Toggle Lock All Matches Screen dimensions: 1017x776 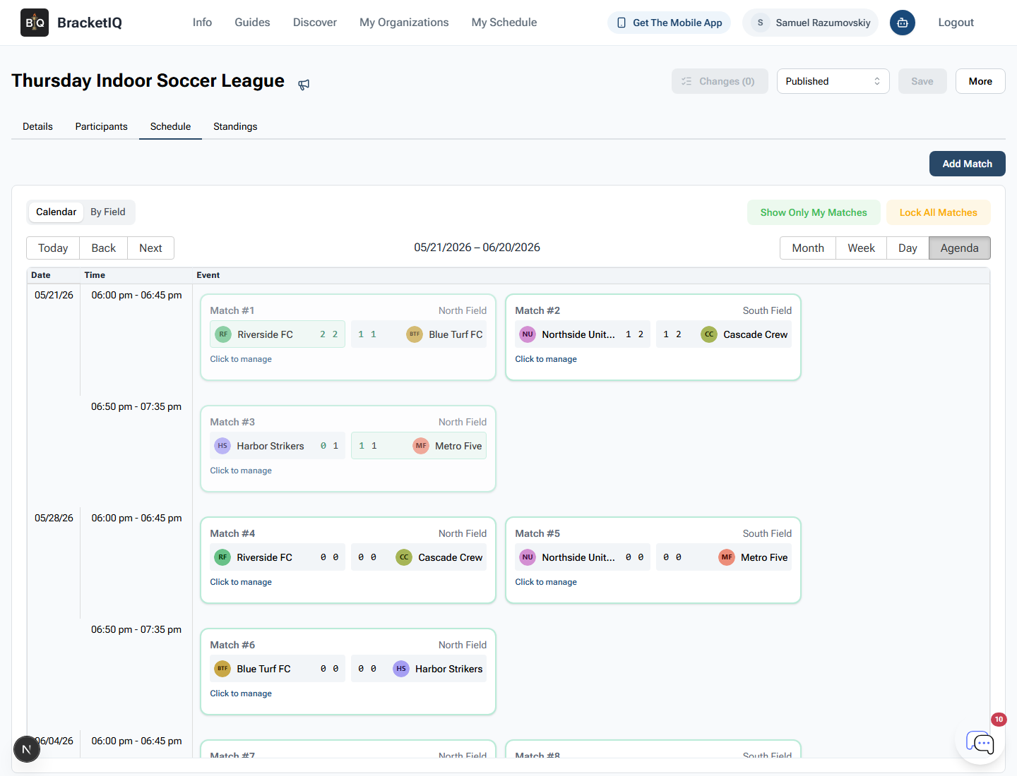click(939, 212)
